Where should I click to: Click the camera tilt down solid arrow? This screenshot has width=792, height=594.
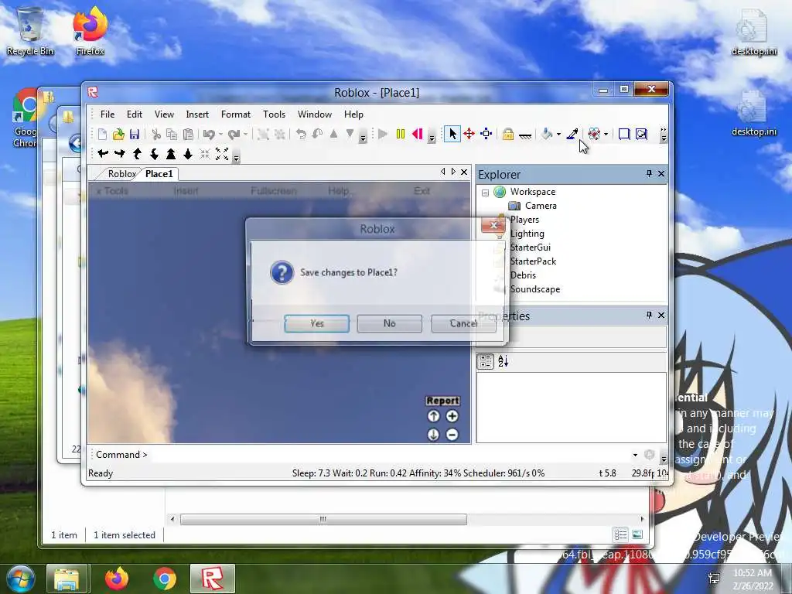pyautogui.click(x=188, y=154)
